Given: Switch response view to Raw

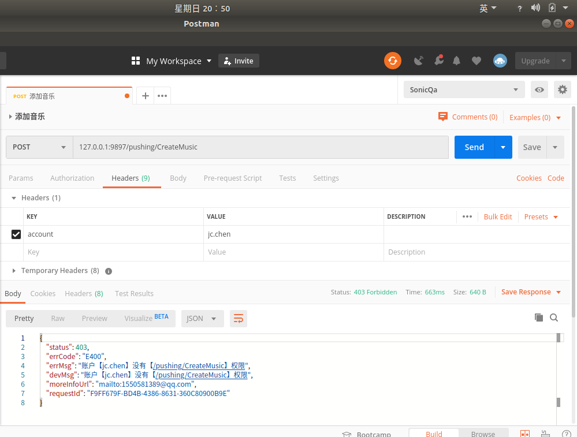Looking at the screenshot, I should pyautogui.click(x=58, y=319).
